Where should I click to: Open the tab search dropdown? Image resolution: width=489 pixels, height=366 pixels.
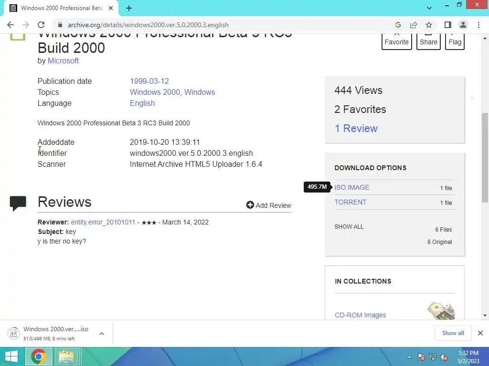point(429,8)
